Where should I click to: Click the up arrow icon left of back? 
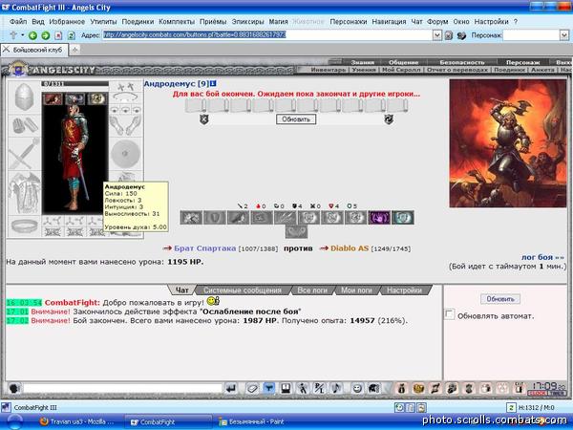coord(13,35)
